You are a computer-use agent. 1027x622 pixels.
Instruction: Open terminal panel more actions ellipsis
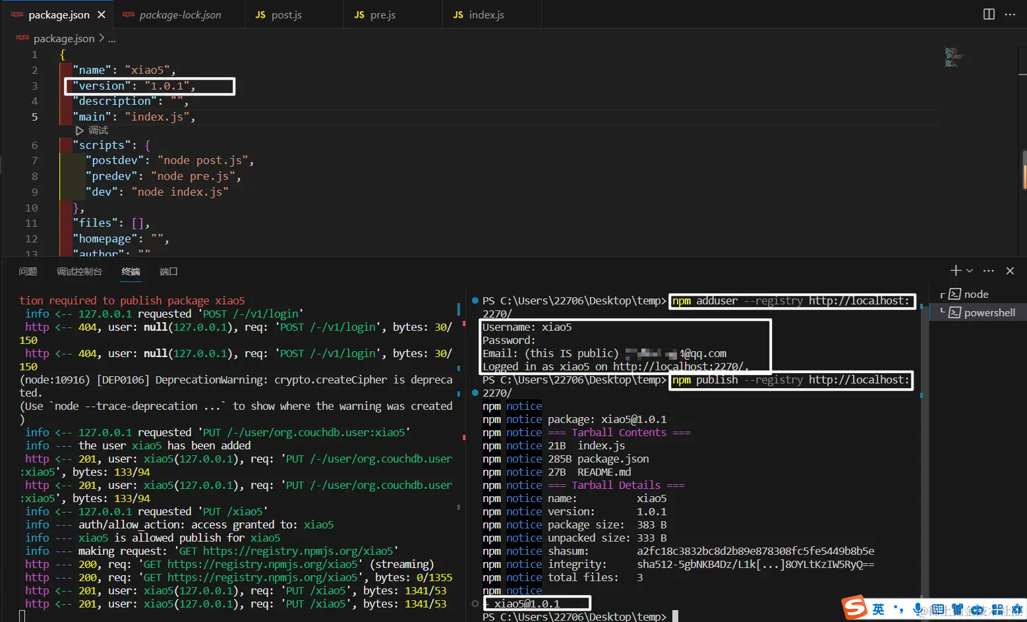[x=988, y=271]
